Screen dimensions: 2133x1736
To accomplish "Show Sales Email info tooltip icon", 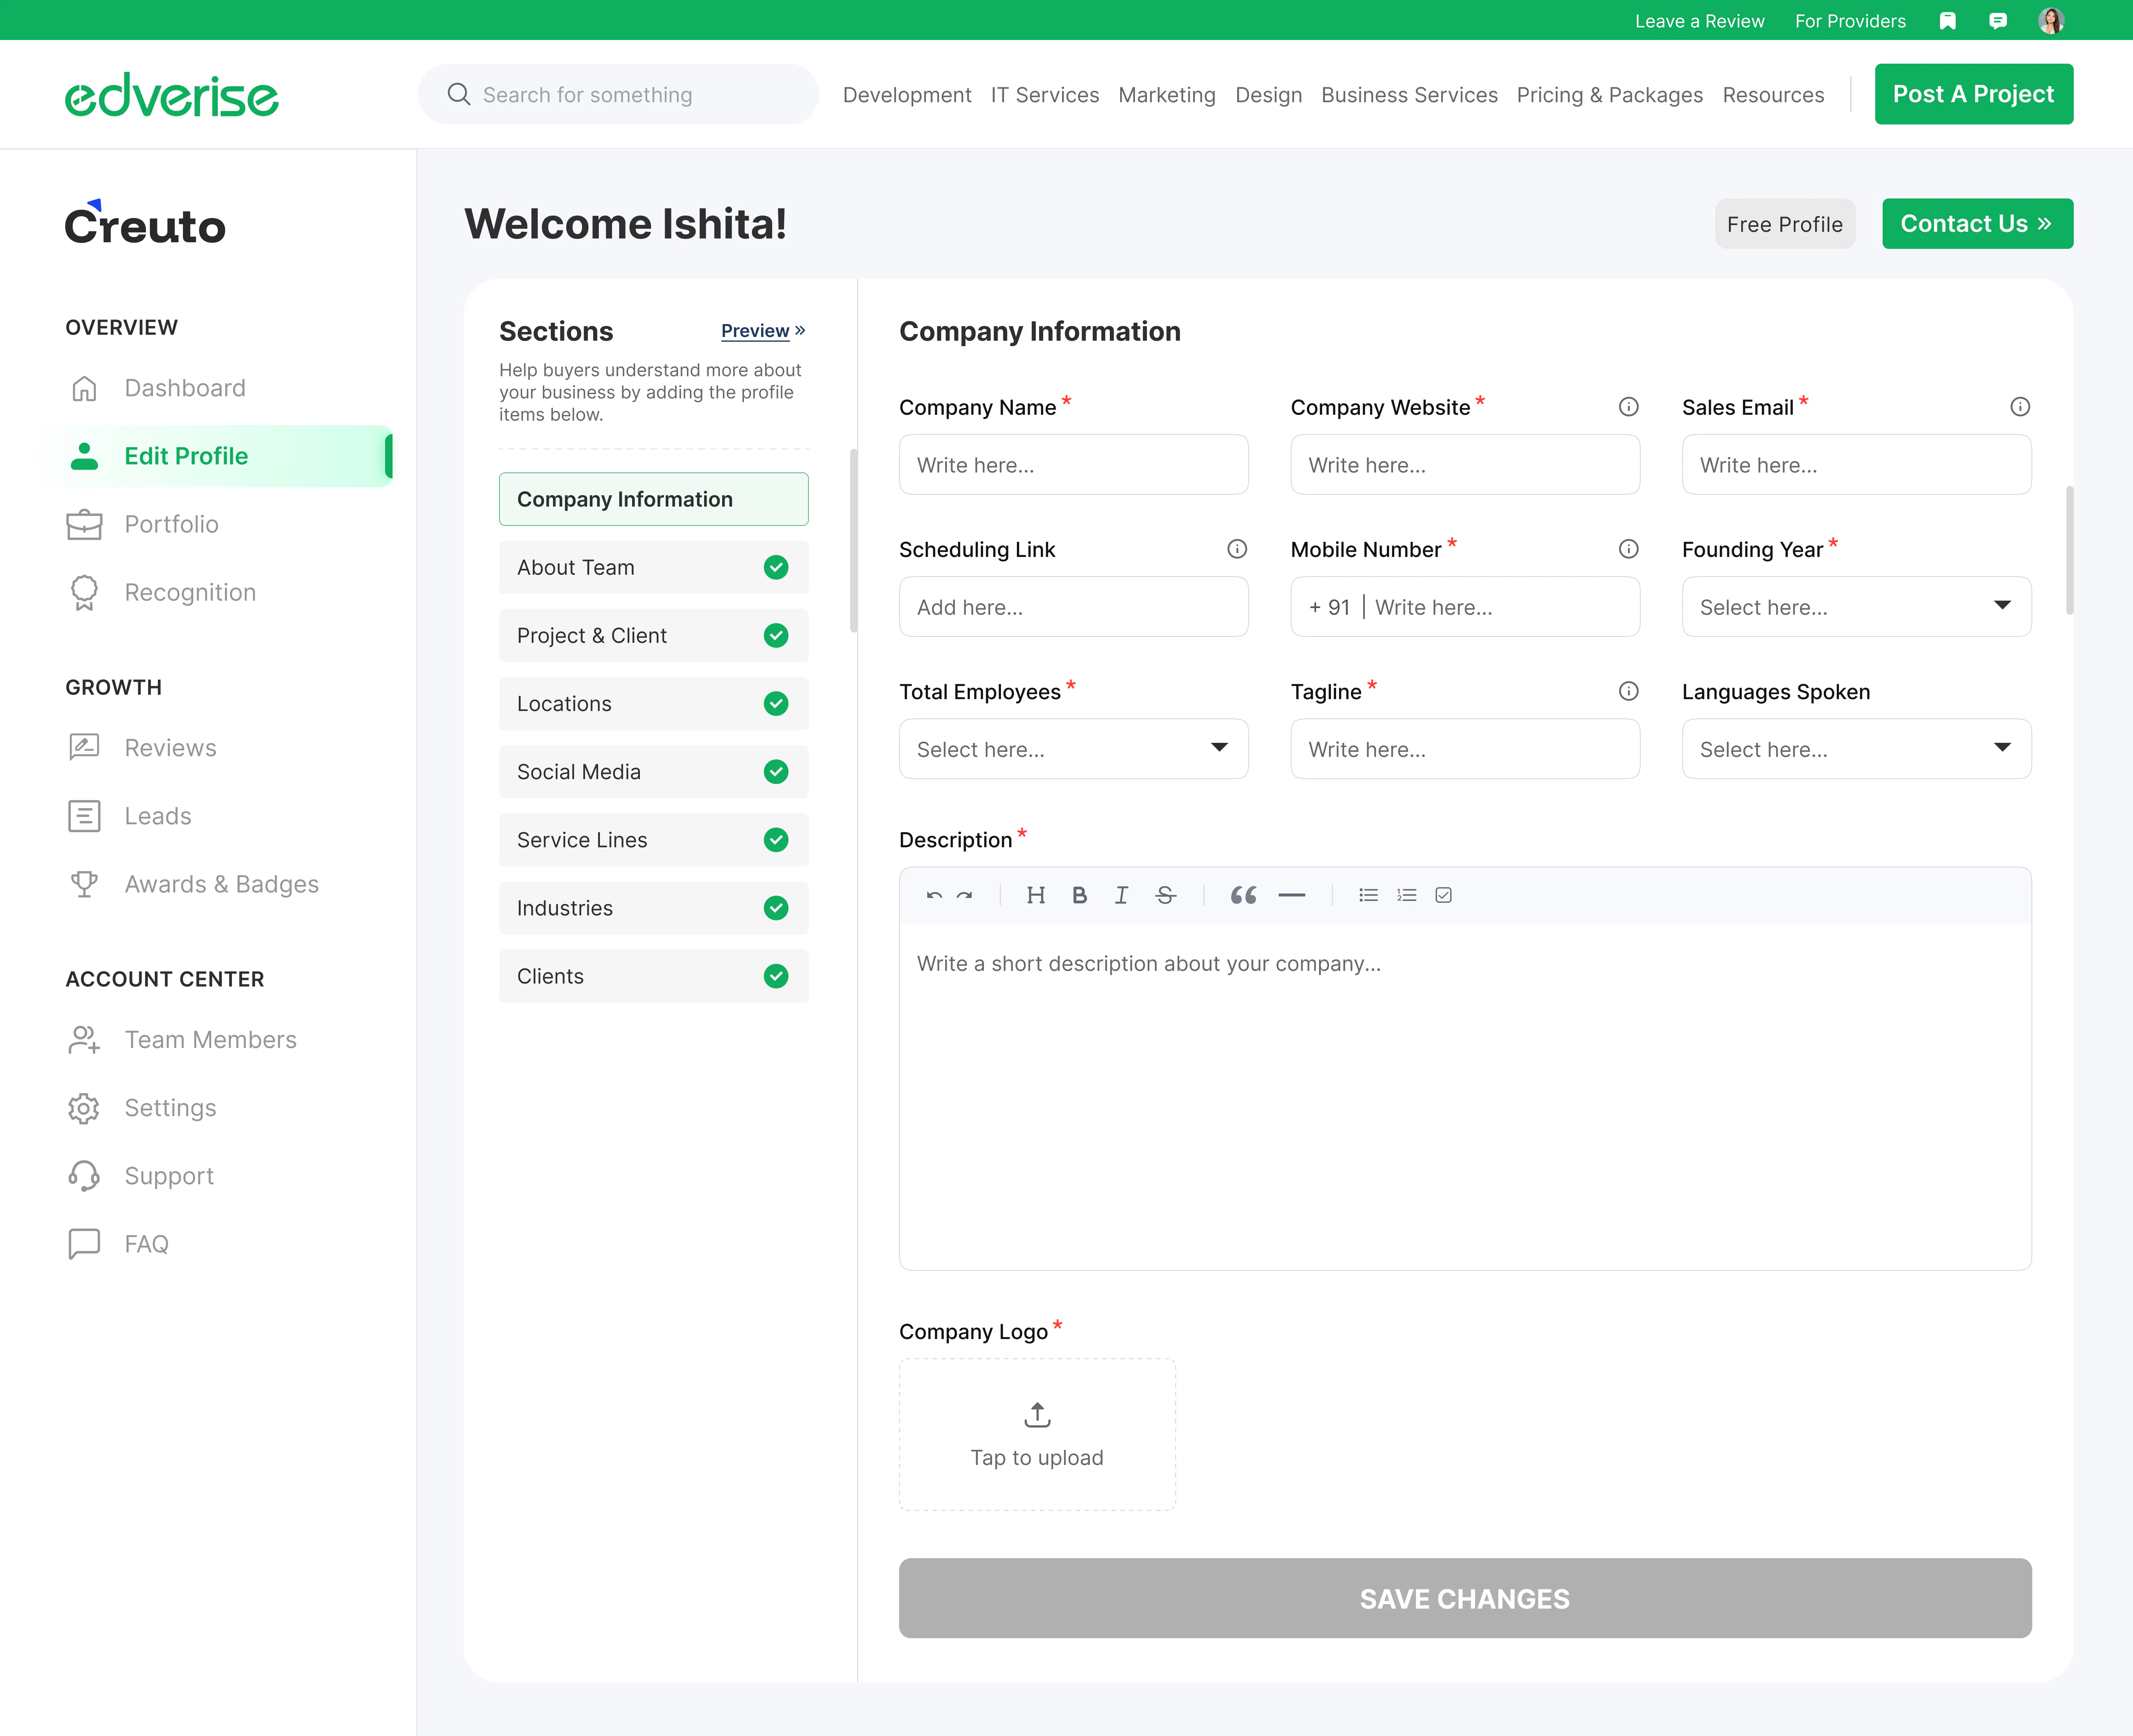I will (2020, 407).
